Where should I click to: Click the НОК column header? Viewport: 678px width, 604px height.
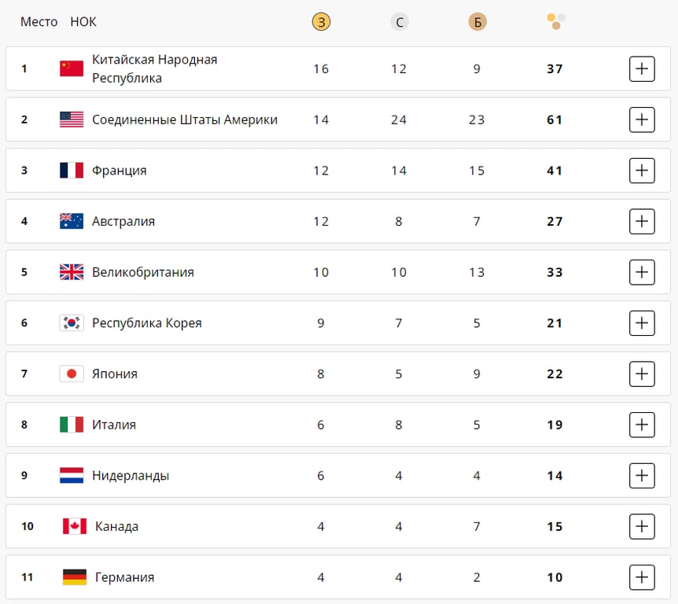pyautogui.click(x=83, y=22)
